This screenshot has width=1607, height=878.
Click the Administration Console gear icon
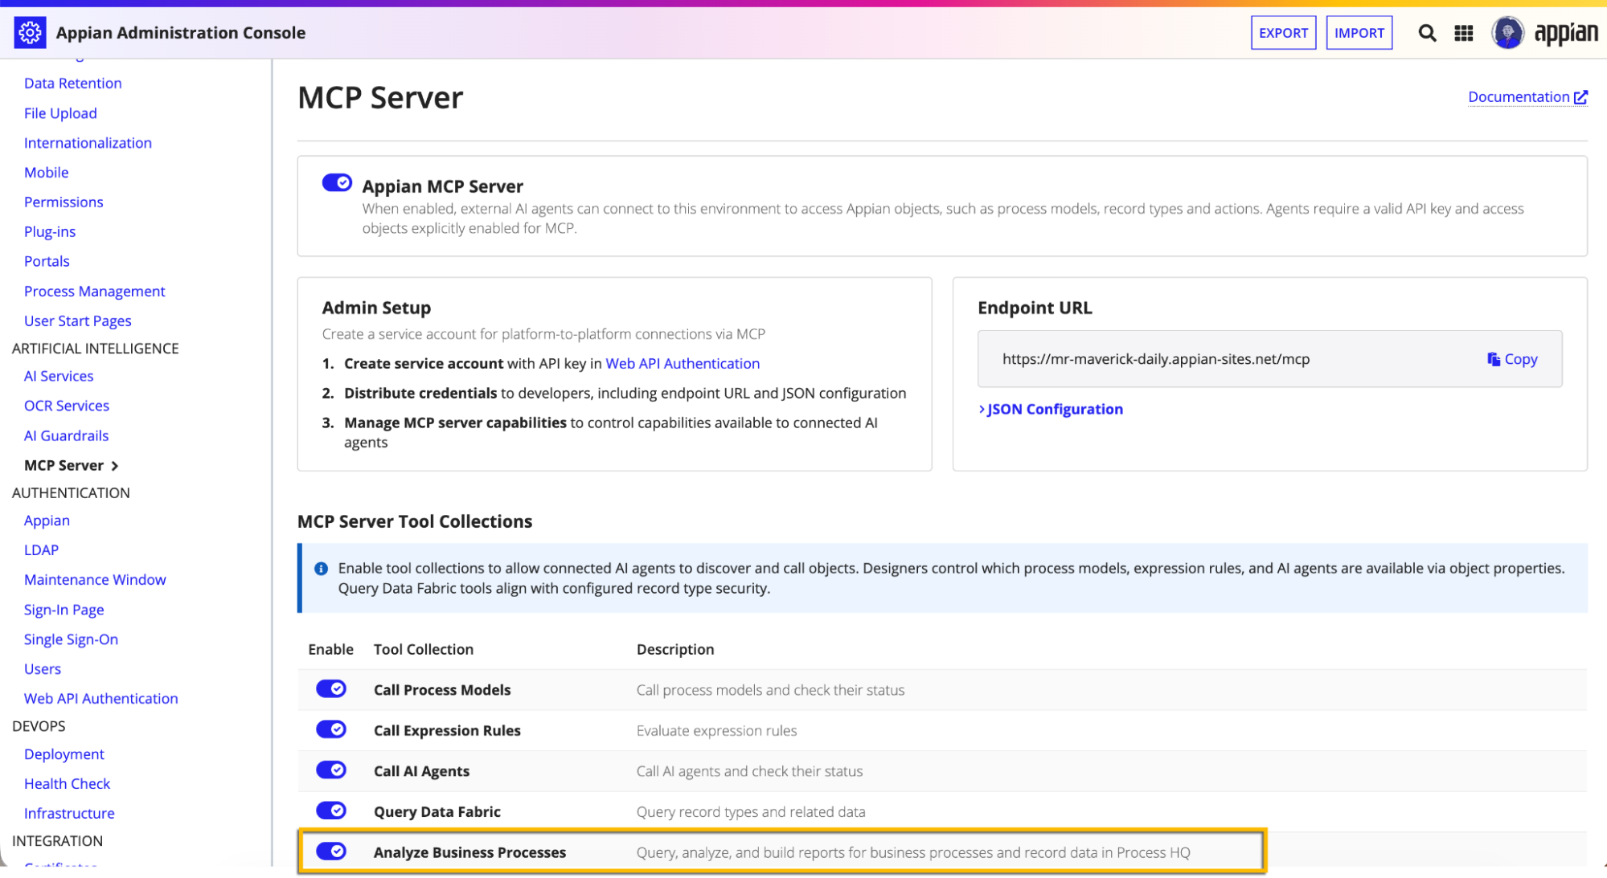pos(30,33)
